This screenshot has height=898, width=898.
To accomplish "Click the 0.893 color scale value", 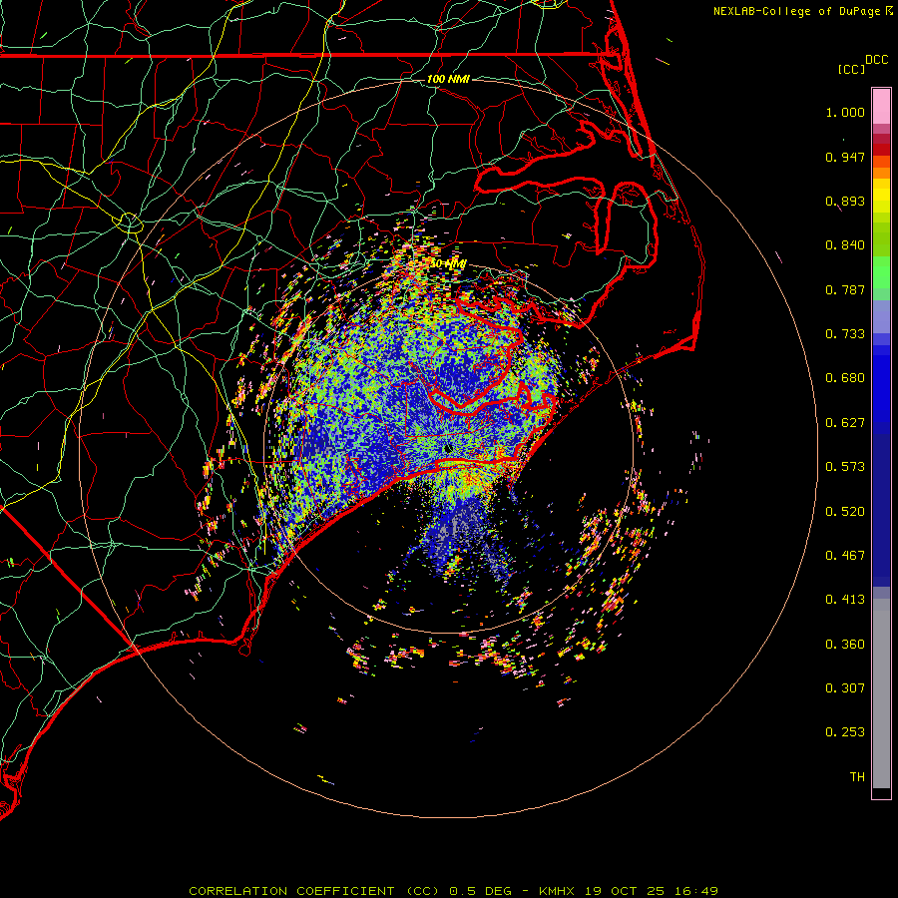I will pos(845,201).
